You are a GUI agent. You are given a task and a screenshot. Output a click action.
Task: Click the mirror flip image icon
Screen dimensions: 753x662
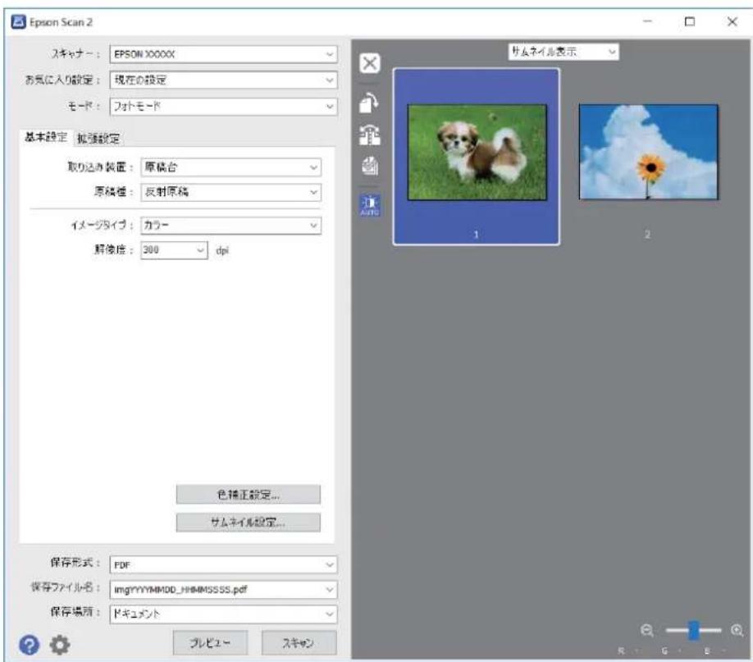(370, 135)
